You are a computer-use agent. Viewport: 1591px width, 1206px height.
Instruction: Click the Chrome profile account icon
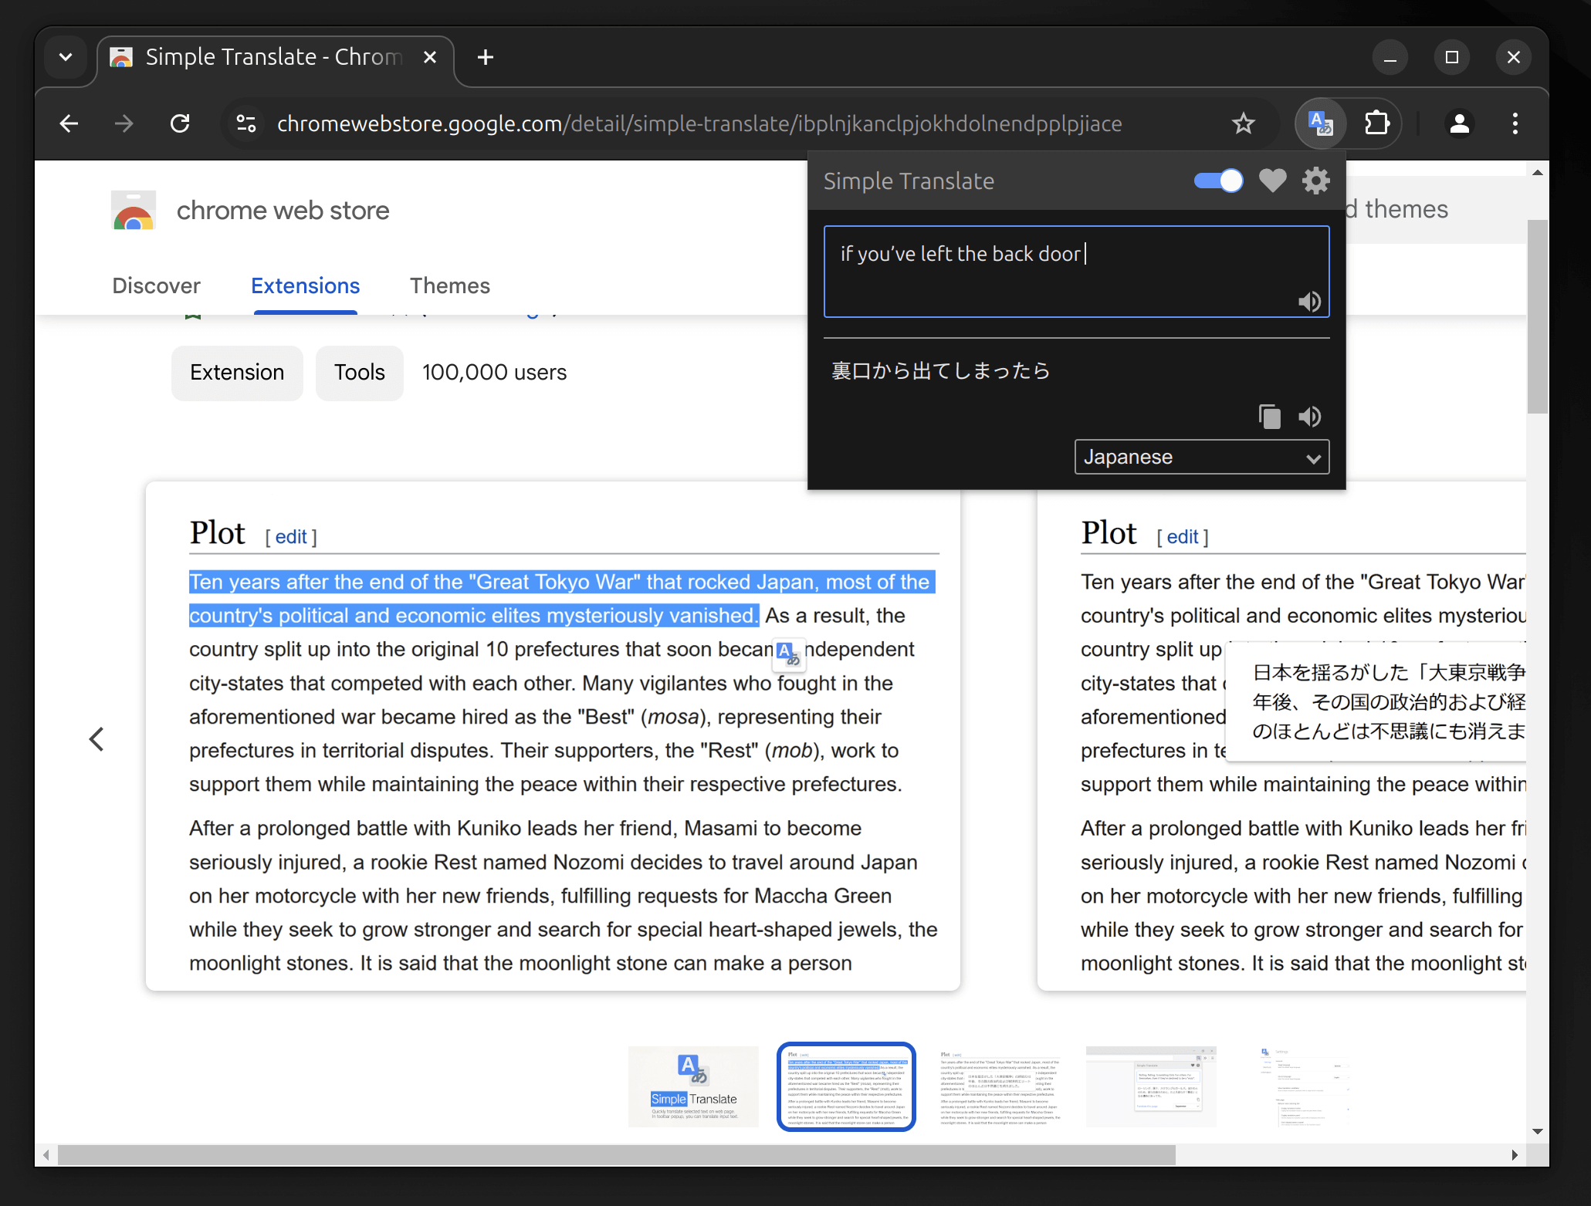coord(1461,123)
